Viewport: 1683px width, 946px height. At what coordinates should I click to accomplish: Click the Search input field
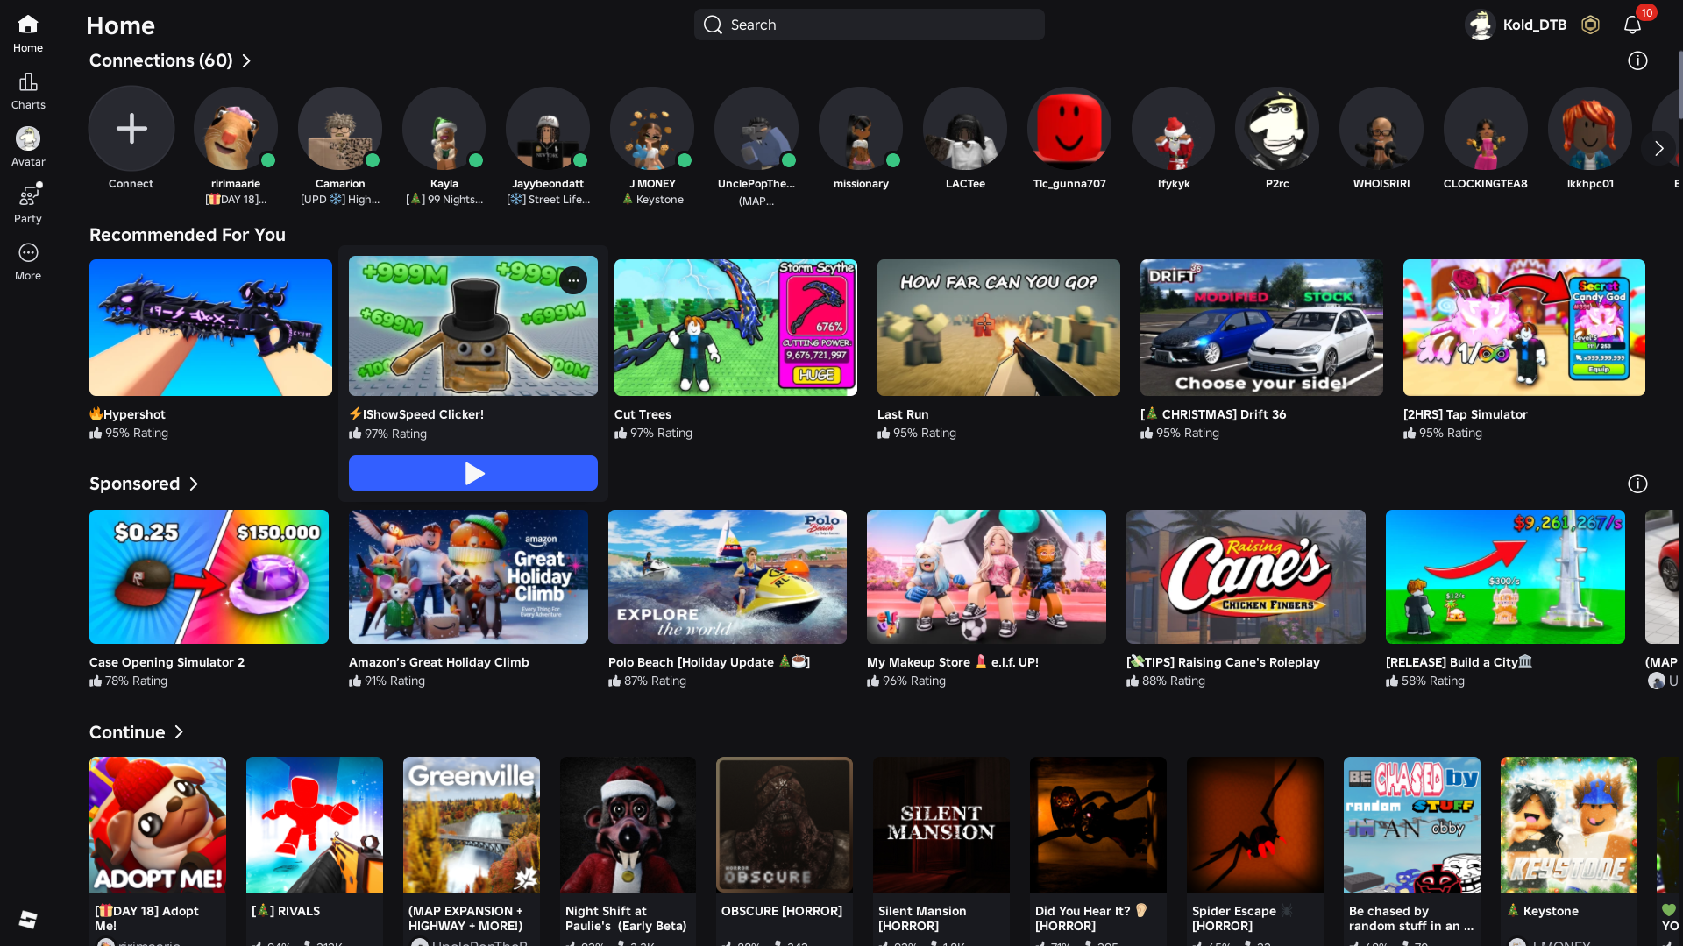coord(868,25)
